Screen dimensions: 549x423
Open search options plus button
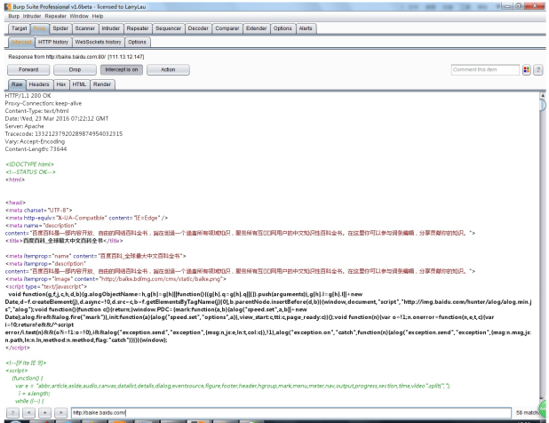pyautogui.click(x=44, y=413)
